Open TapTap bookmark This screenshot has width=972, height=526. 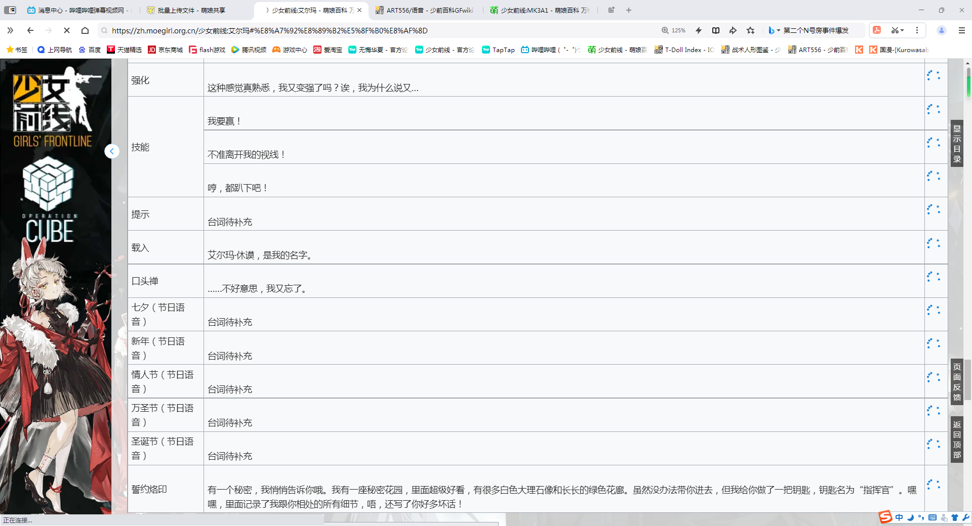[498, 50]
